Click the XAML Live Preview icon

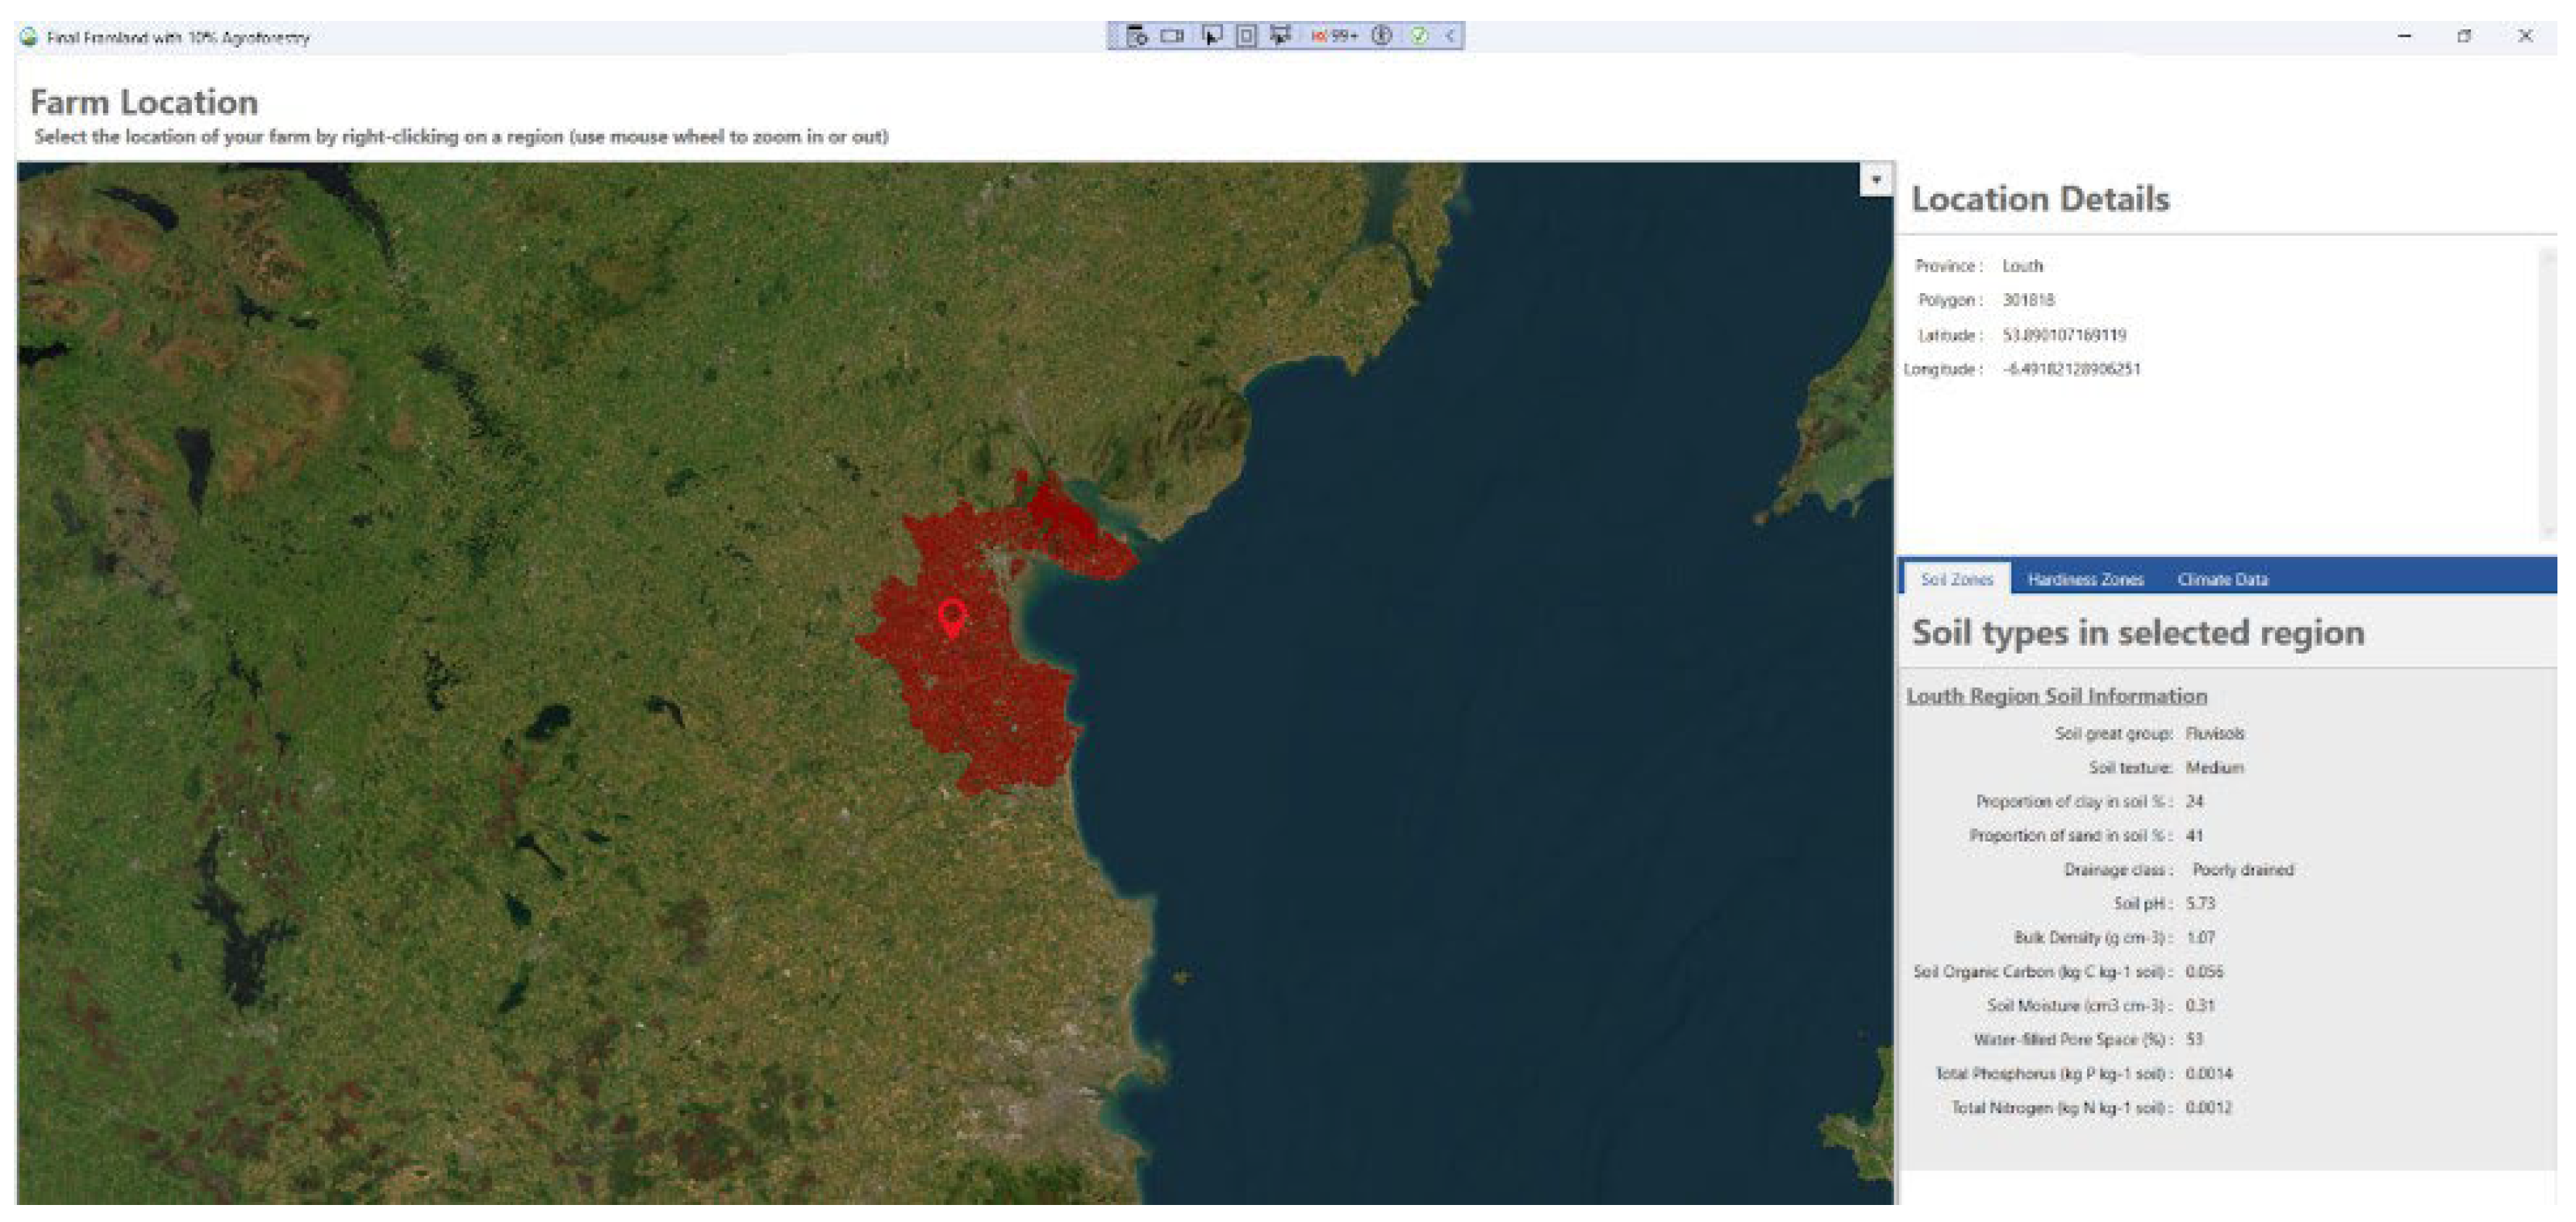[1172, 36]
